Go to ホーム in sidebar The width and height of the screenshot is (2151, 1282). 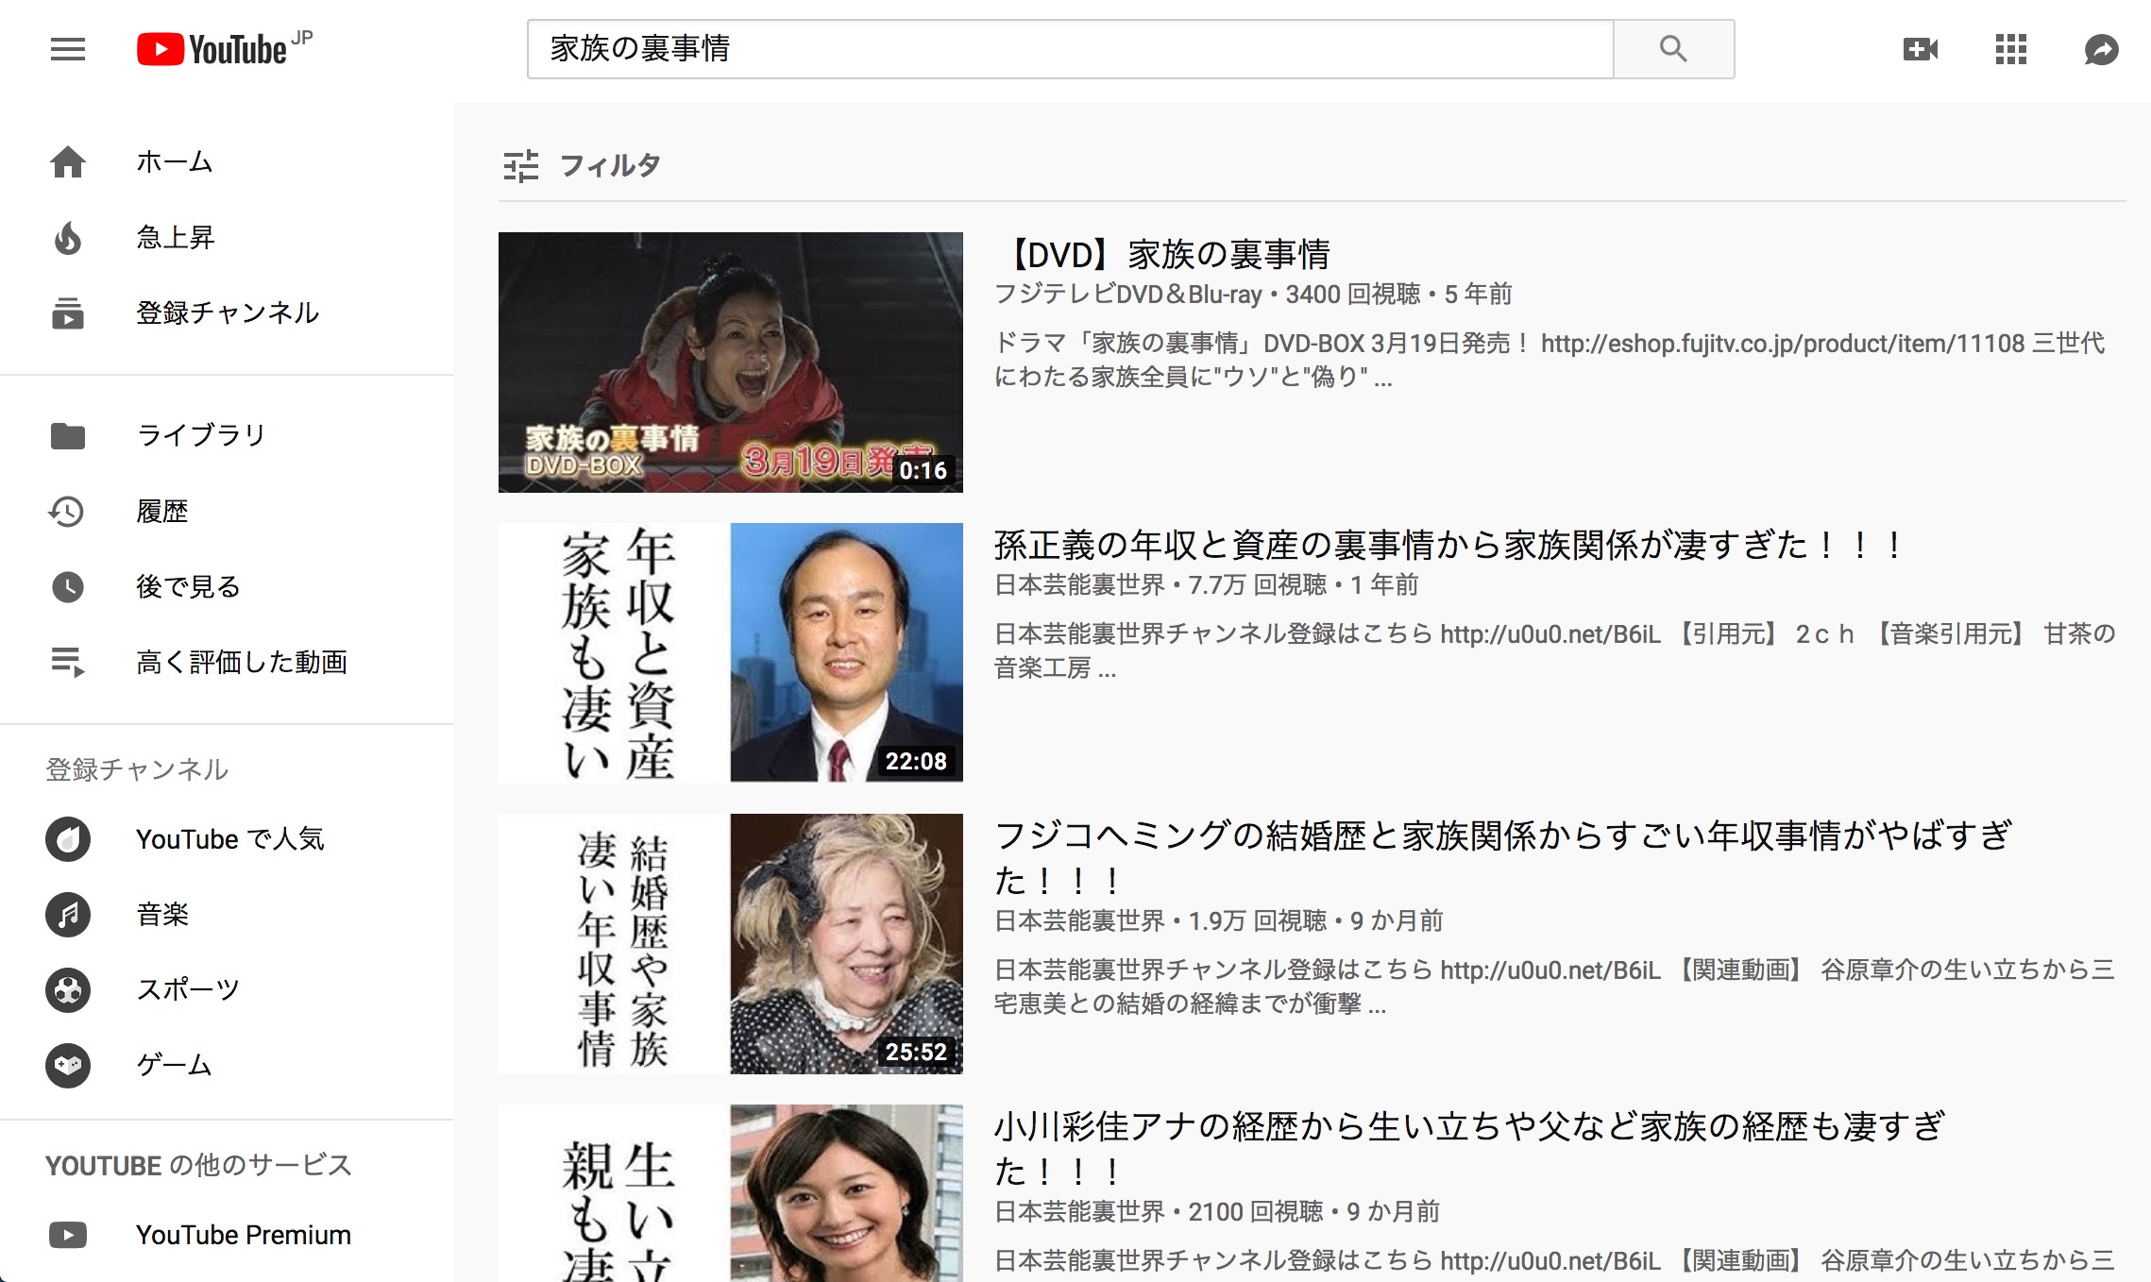pos(175,161)
